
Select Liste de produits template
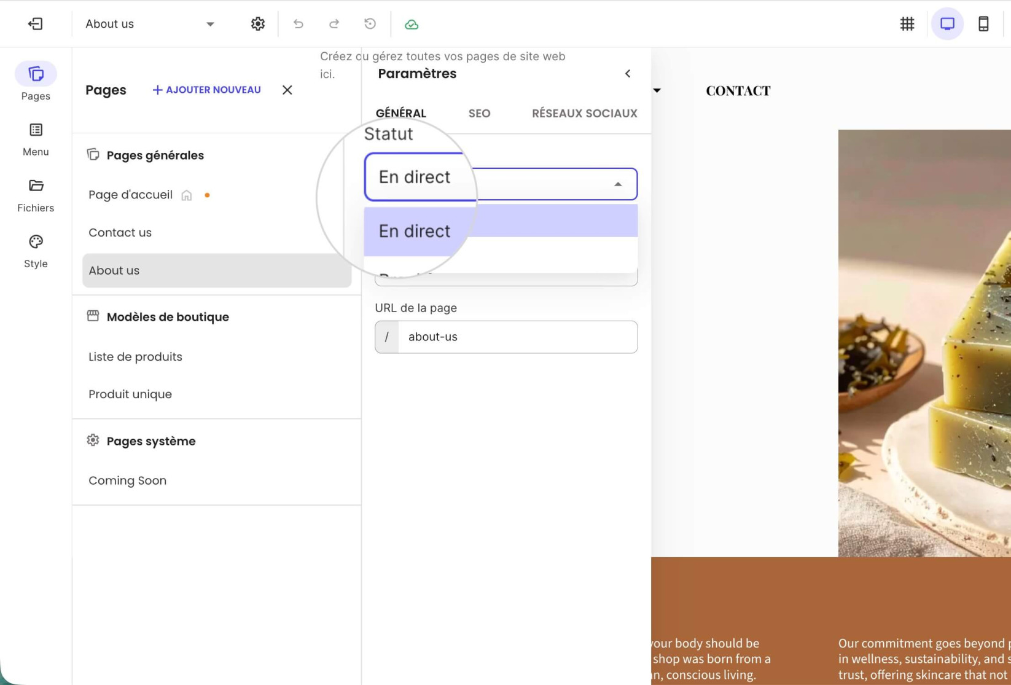tap(135, 357)
